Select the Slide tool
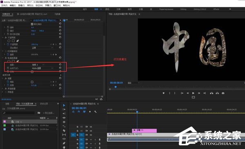This screenshot has width=245, height=149. pyautogui.click(x=64, y=139)
